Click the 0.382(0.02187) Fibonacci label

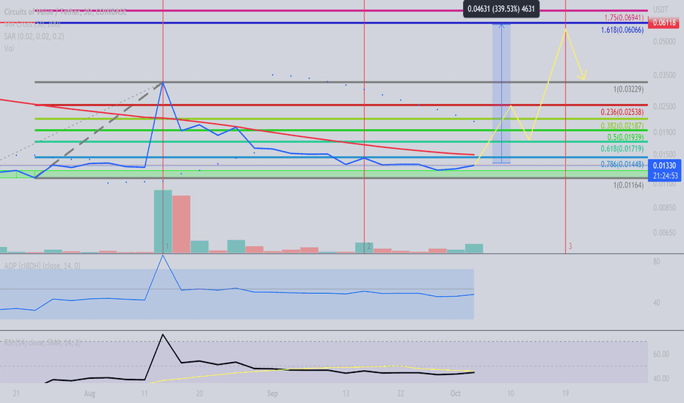(x=622, y=126)
